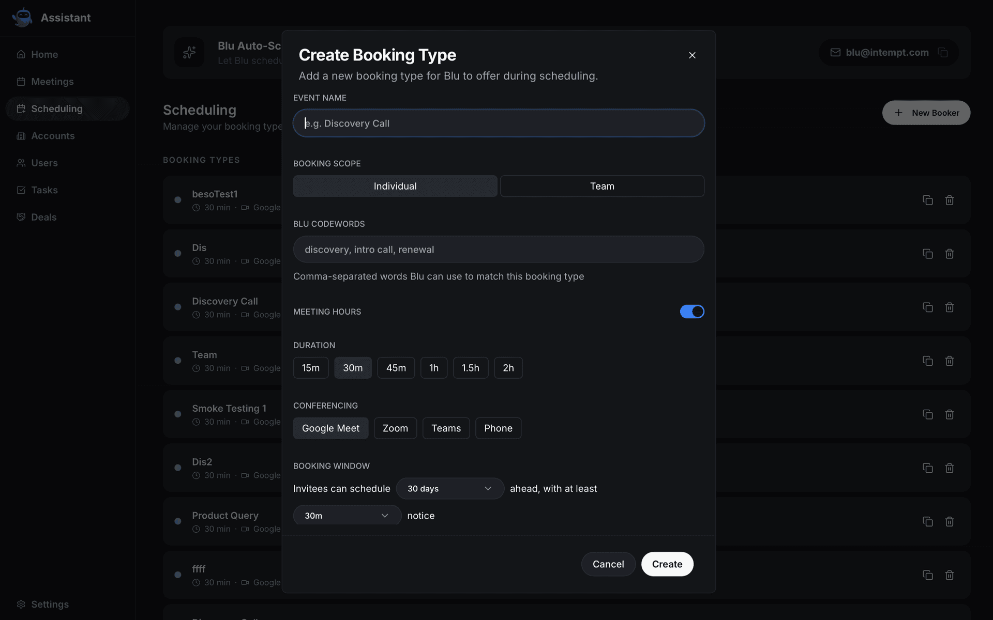Click the Scheduling page heading
This screenshot has height=620, width=993.
(x=200, y=110)
